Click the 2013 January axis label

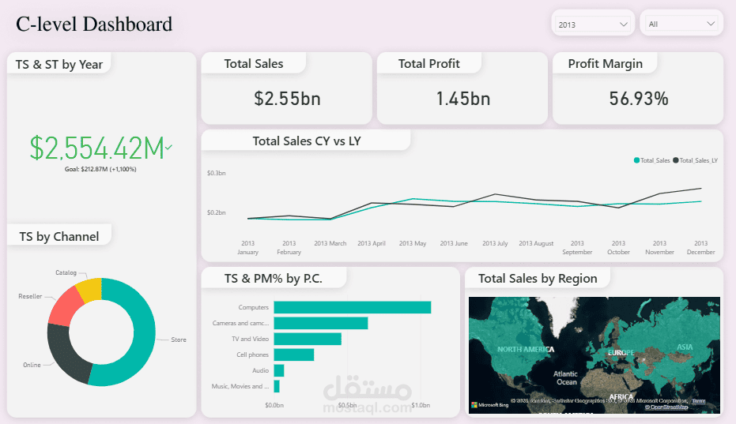[x=248, y=248]
